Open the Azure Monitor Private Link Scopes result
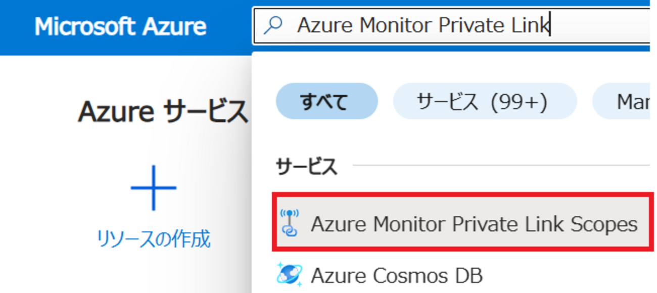Viewport: 657px width, 293px height. pyautogui.click(x=461, y=222)
